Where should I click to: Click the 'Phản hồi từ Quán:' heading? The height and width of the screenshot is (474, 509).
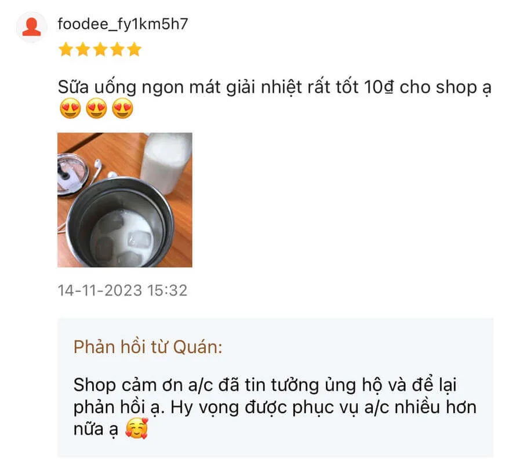pyautogui.click(x=148, y=347)
